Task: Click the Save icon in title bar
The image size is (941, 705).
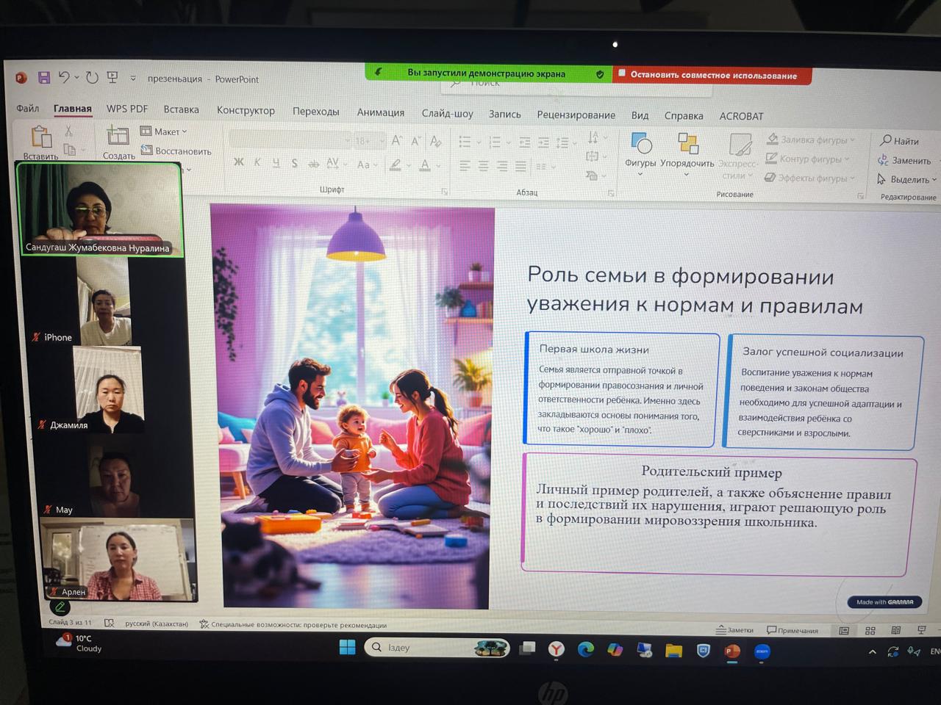Action: pyautogui.click(x=44, y=77)
